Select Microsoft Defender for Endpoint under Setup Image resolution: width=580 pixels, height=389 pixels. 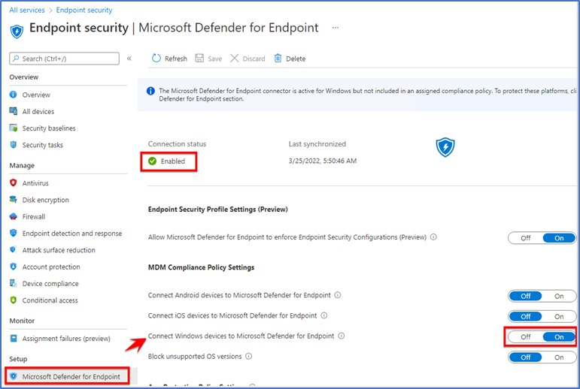(71, 376)
